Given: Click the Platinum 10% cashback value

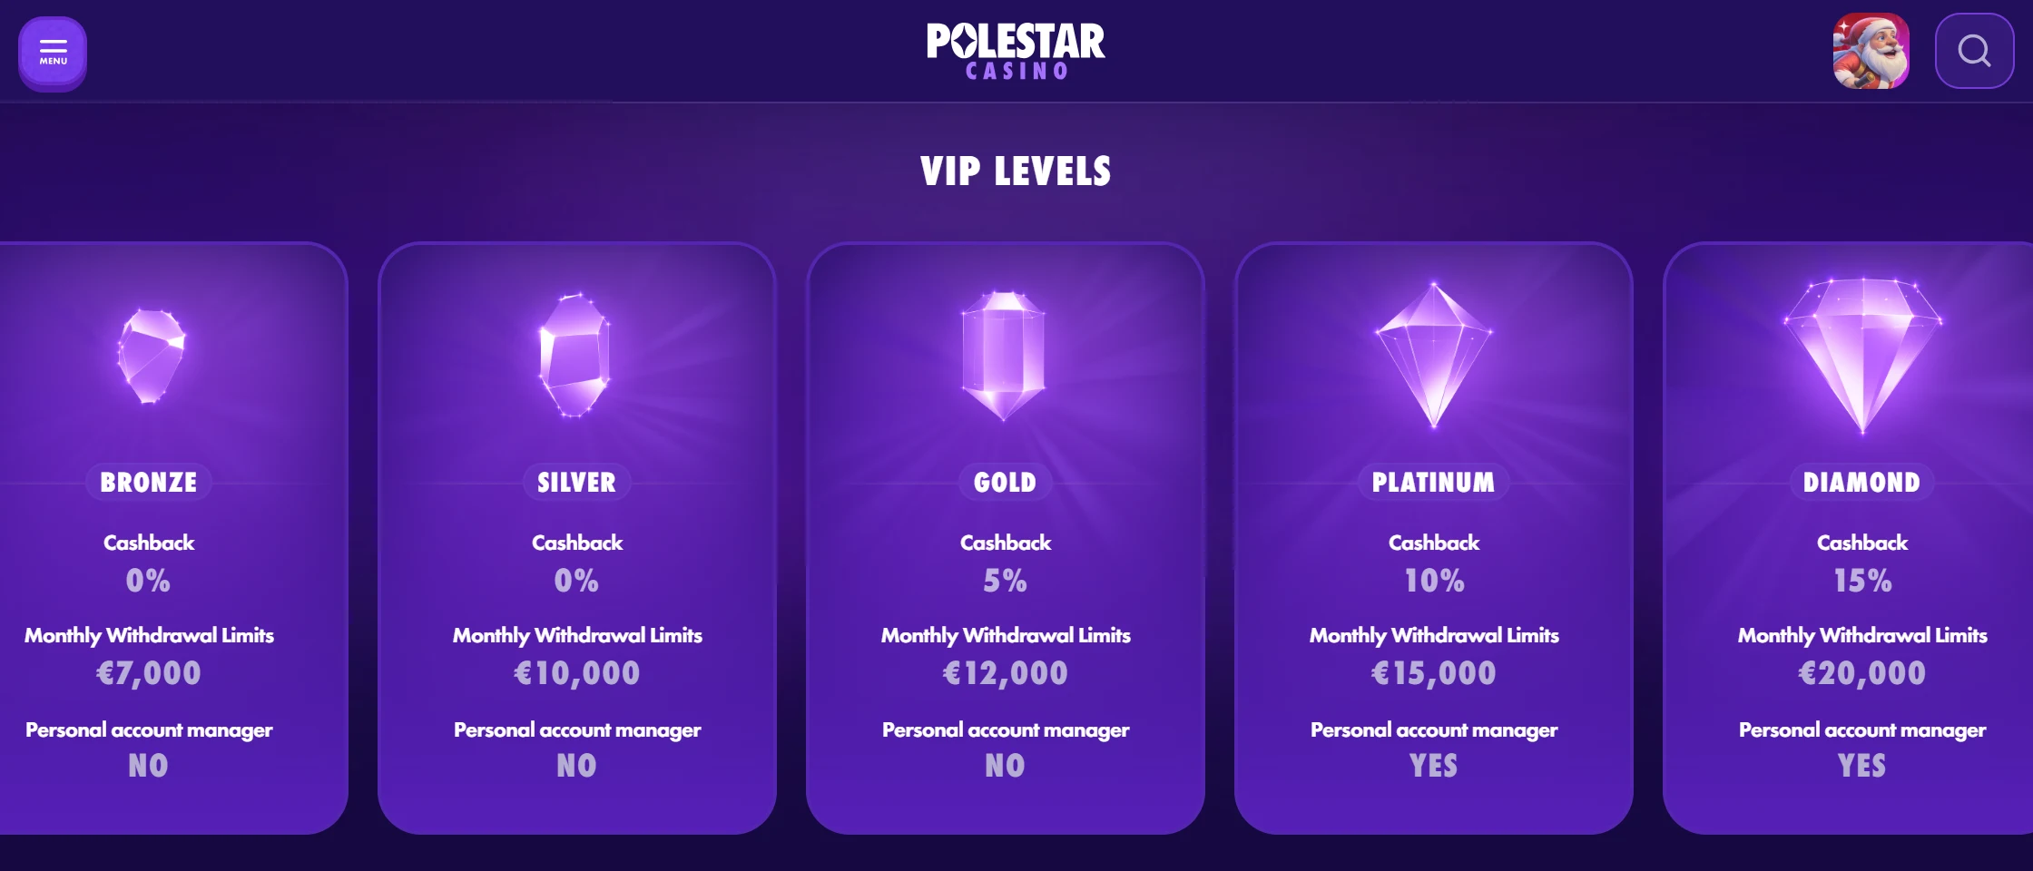Looking at the screenshot, I should 1434,581.
